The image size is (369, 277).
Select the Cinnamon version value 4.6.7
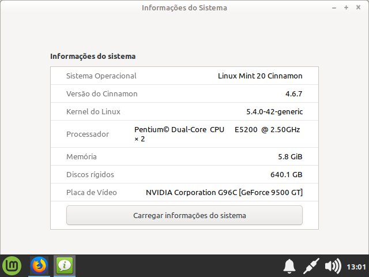point(293,93)
